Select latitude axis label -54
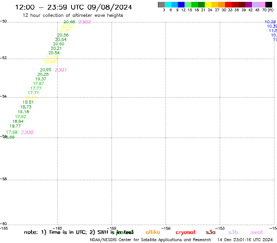 coord(3,96)
